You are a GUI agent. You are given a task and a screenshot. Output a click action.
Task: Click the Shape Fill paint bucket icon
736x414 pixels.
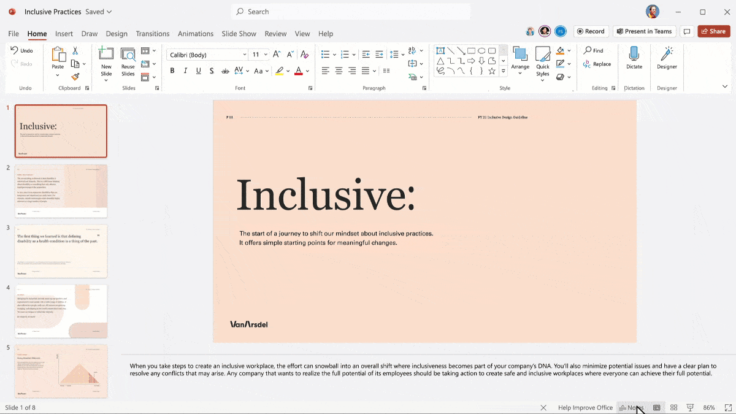559,50
